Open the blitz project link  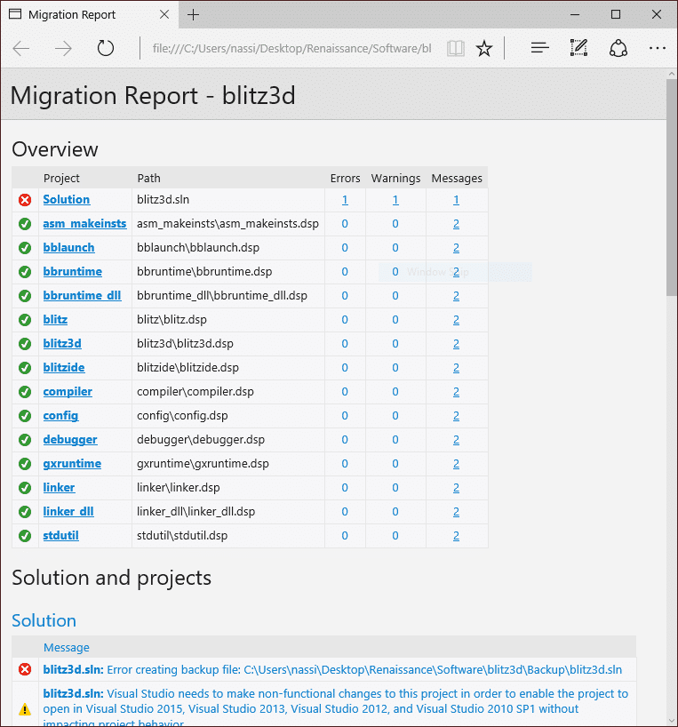click(55, 319)
